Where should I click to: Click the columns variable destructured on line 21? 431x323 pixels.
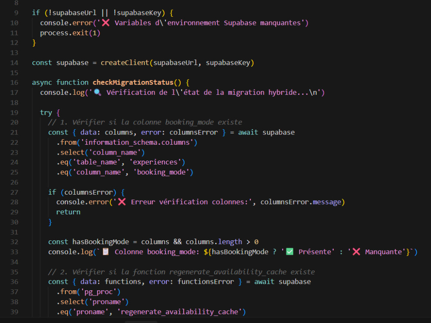119,132
